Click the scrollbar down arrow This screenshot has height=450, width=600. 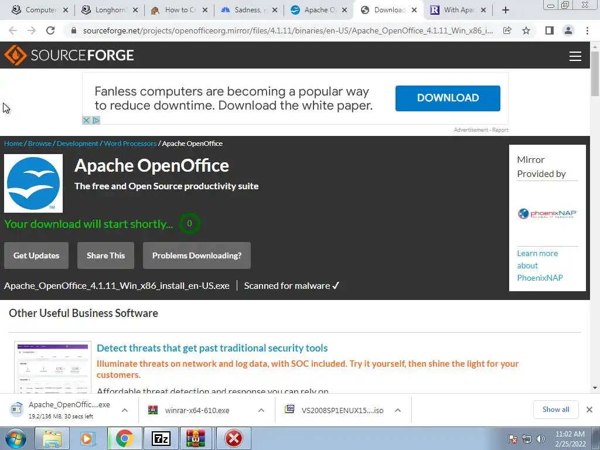point(595,388)
